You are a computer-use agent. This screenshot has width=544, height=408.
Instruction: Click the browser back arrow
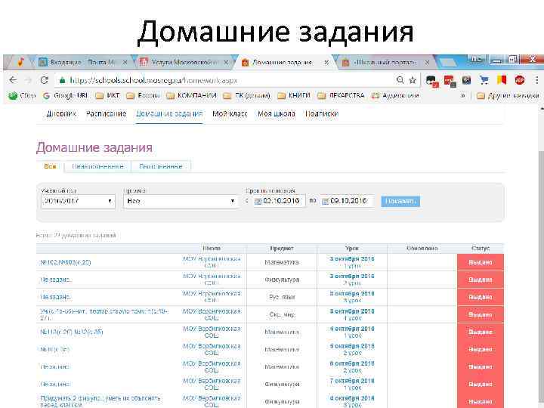click(13, 80)
